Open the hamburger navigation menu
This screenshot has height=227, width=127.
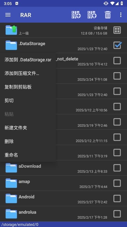[8, 15]
